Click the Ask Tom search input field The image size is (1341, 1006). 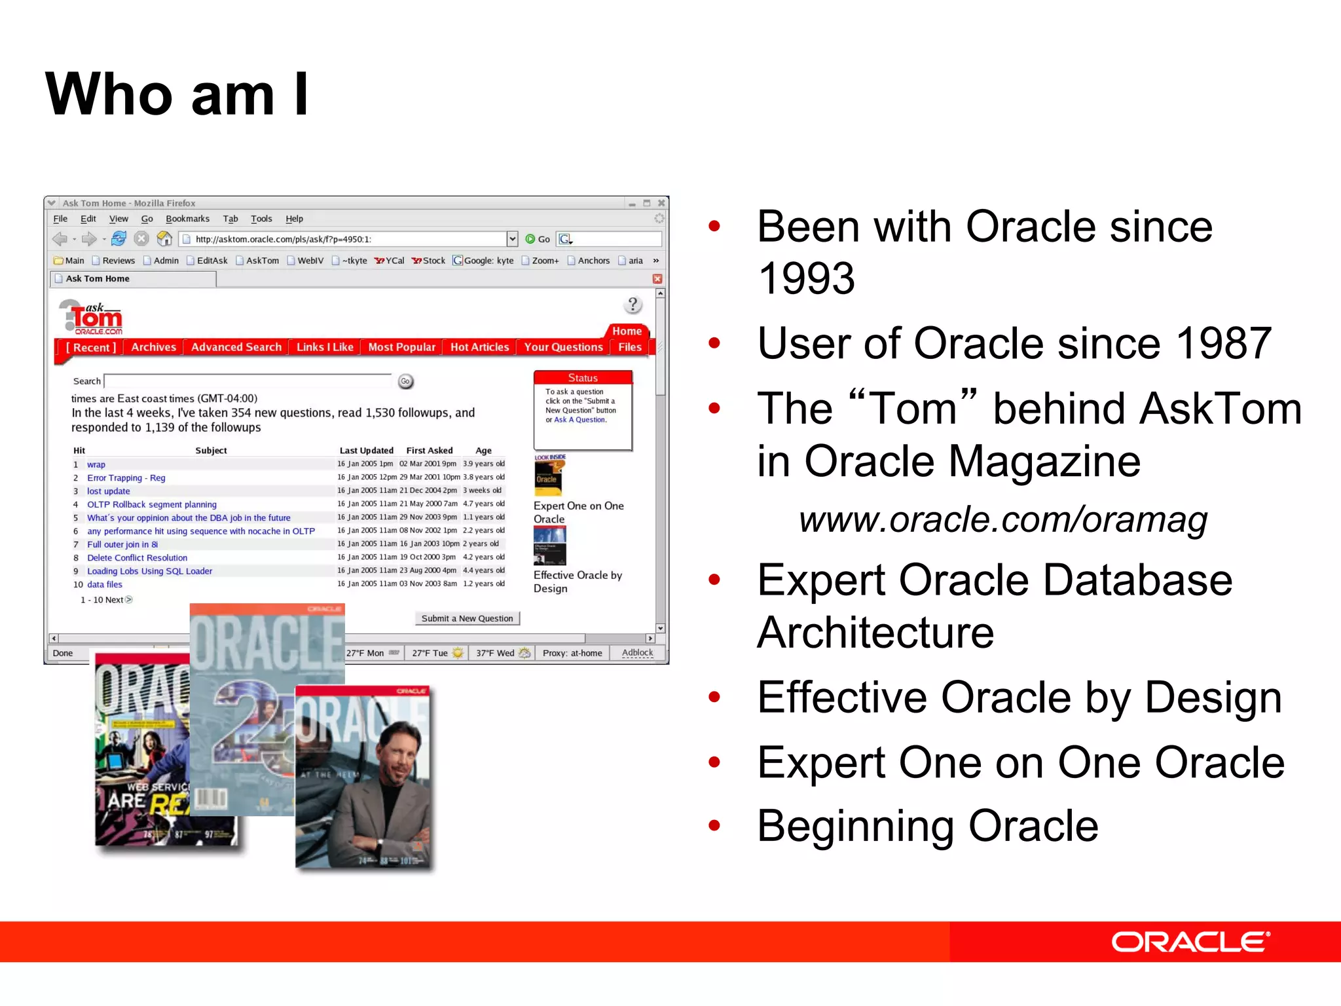(248, 381)
